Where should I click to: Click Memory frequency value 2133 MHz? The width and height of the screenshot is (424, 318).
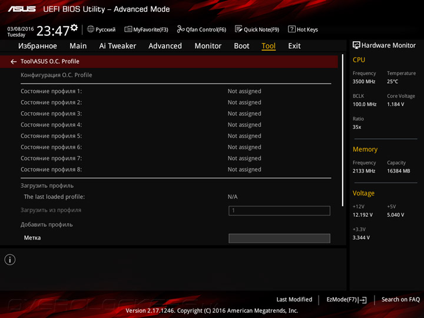(364, 171)
